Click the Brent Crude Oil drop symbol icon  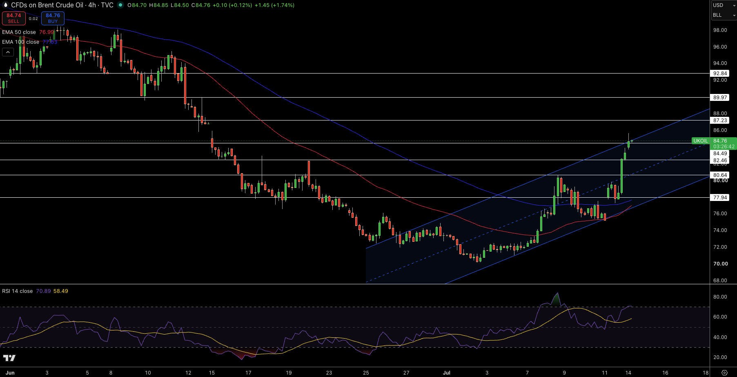click(x=6, y=5)
